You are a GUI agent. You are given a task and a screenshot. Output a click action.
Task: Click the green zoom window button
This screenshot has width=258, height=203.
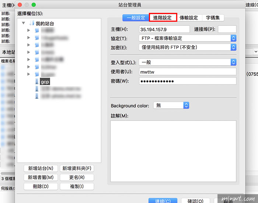[x=34, y=5]
